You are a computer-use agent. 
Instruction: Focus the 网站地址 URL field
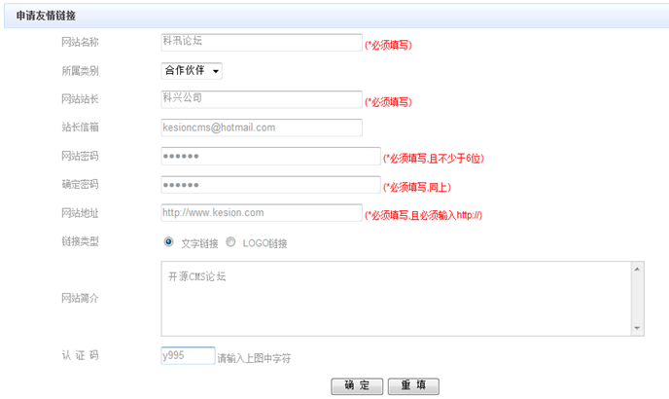pyautogui.click(x=261, y=213)
